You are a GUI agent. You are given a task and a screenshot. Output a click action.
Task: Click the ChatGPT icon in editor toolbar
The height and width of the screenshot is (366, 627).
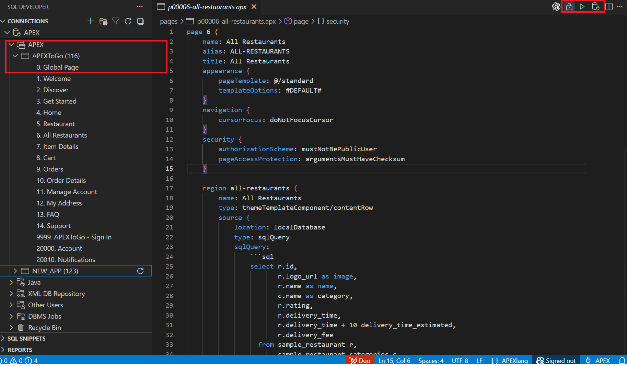(556, 7)
